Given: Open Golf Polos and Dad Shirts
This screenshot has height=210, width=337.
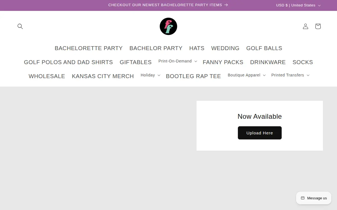Looking at the screenshot, I should [x=68, y=62].
